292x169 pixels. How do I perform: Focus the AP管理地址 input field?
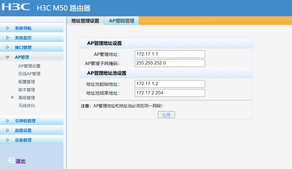170,54
